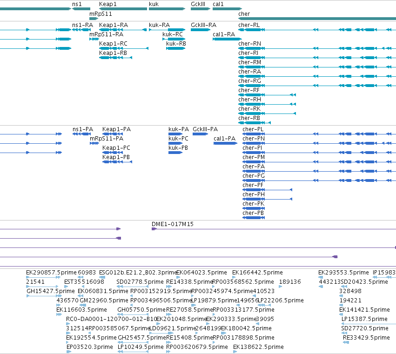Open transcript ns1-RA
This screenshot has width=396, height=354.
click(82, 25)
